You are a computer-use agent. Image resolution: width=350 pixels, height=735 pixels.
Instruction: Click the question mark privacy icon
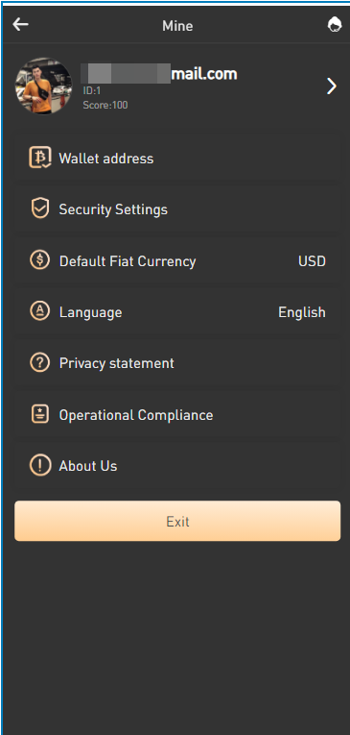(x=39, y=363)
